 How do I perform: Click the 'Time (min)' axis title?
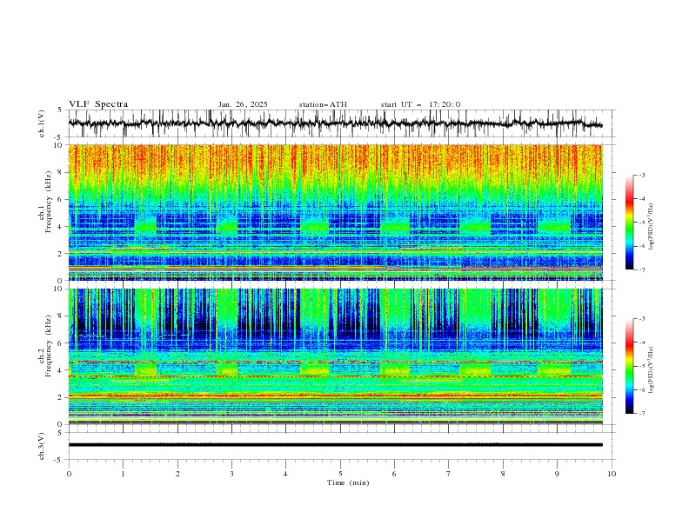348,482
